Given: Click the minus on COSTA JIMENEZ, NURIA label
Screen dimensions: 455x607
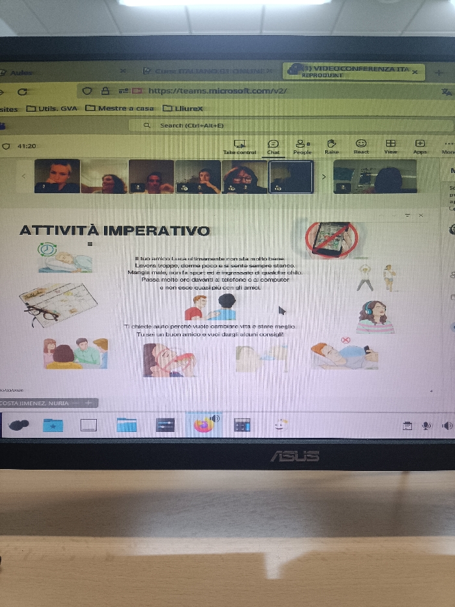Looking at the screenshot, I should [76, 403].
